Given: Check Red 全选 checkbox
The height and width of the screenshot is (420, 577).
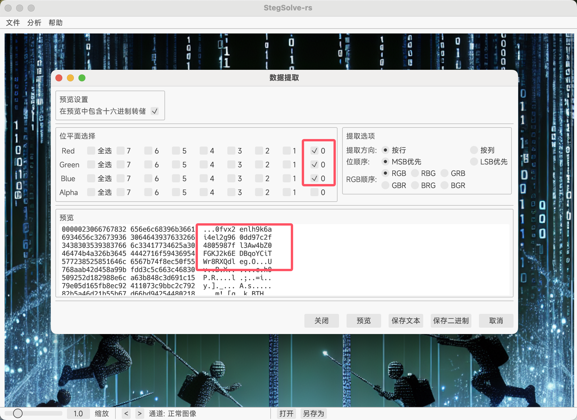Looking at the screenshot, I should (91, 151).
